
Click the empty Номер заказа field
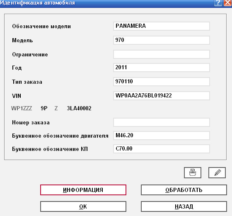[162, 122]
